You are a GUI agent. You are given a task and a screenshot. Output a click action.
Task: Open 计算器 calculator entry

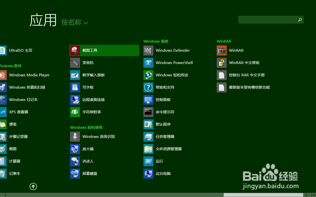[x=10, y=161]
